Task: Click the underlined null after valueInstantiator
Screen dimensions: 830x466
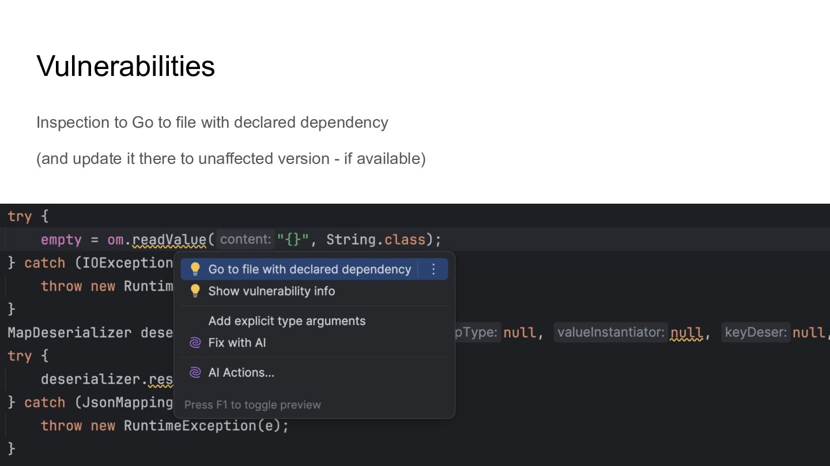Action: pos(686,333)
